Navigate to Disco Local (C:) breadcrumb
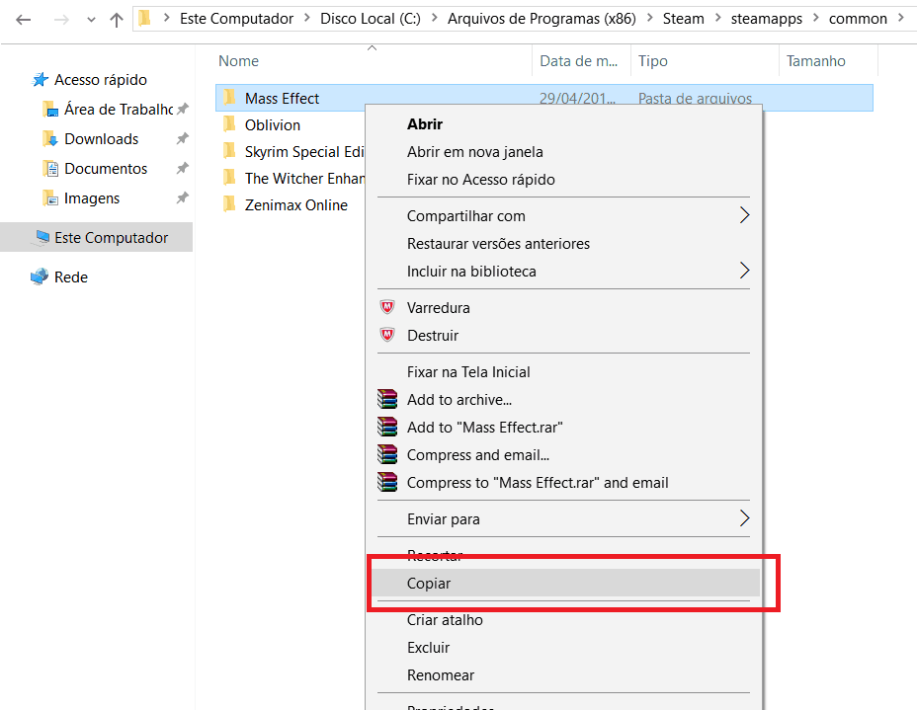Screen dimensions: 917x710 (x=371, y=19)
